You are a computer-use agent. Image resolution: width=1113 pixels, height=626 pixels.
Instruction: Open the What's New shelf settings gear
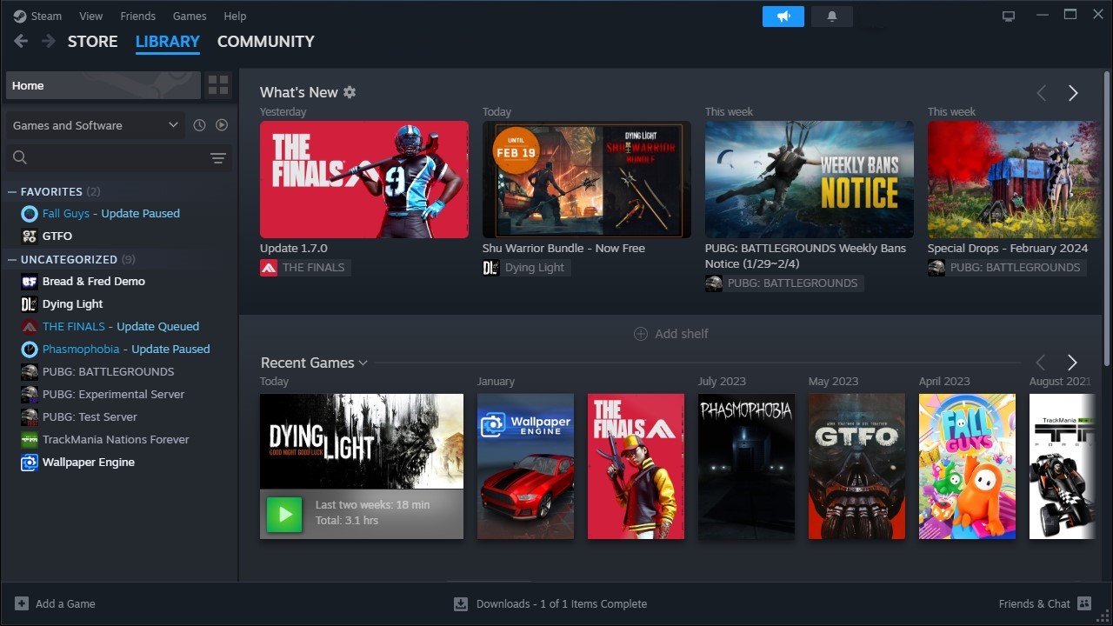click(x=350, y=92)
